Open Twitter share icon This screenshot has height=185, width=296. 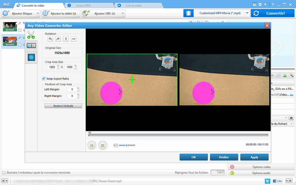[267, 181]
